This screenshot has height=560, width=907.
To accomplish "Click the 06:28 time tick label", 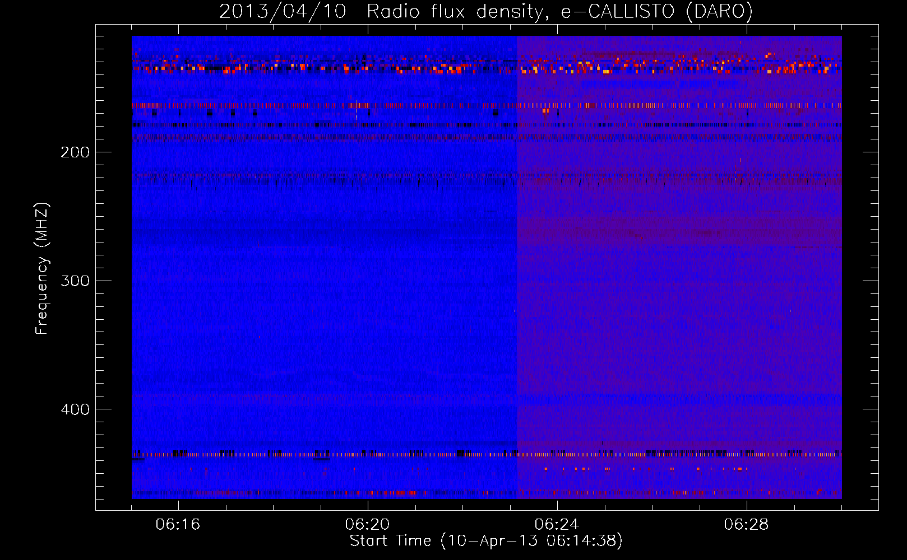I will [x=746, y=524].
